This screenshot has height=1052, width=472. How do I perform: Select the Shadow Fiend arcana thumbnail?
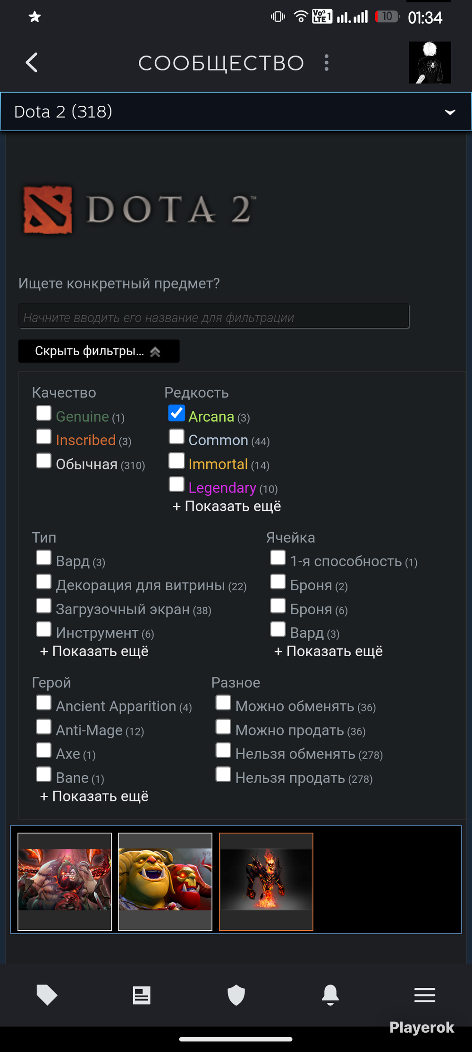(x=266, y=882)
